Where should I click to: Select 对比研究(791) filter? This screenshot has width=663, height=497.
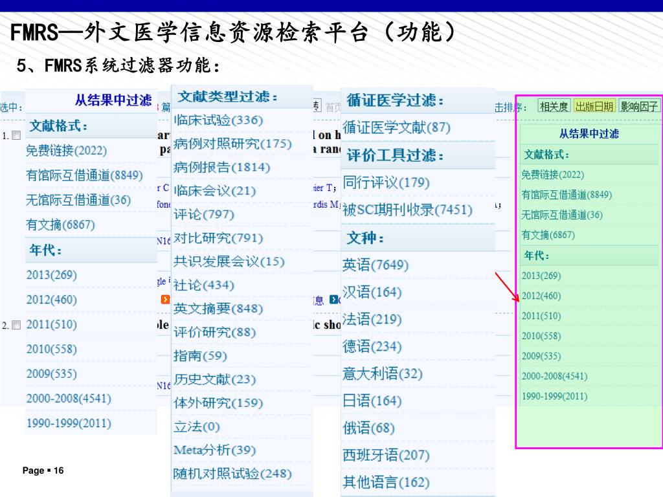[218, 238]
